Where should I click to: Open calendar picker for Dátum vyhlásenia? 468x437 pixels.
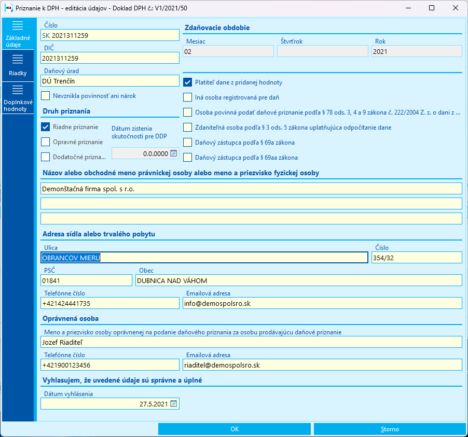(x=173, y=404)
